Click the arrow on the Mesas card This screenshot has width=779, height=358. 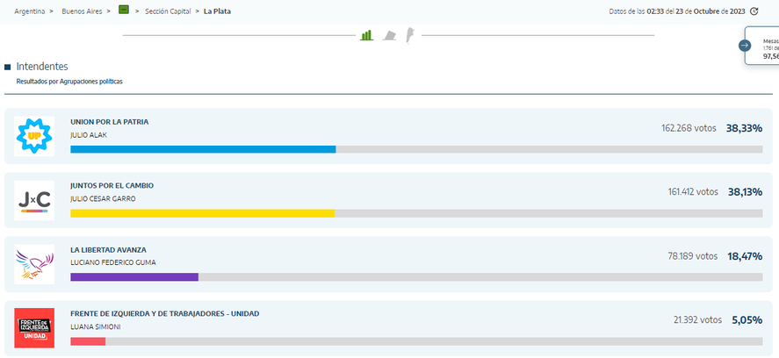tap(745, 46)
